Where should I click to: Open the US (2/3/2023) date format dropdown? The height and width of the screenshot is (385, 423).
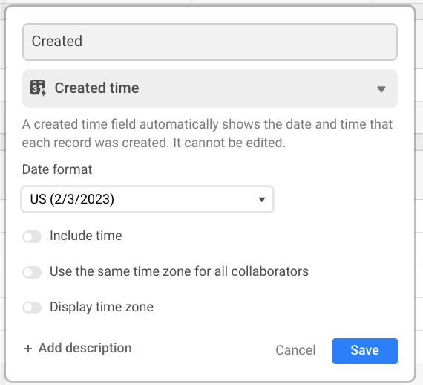click(x=147, y=199)
